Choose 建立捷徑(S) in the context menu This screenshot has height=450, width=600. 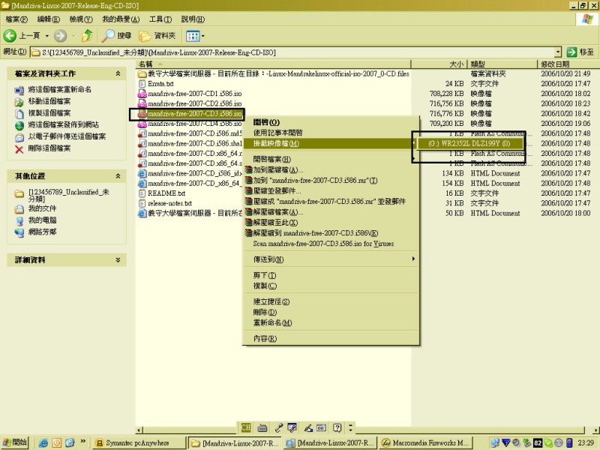pyautogui.click(x=331, y=301)
